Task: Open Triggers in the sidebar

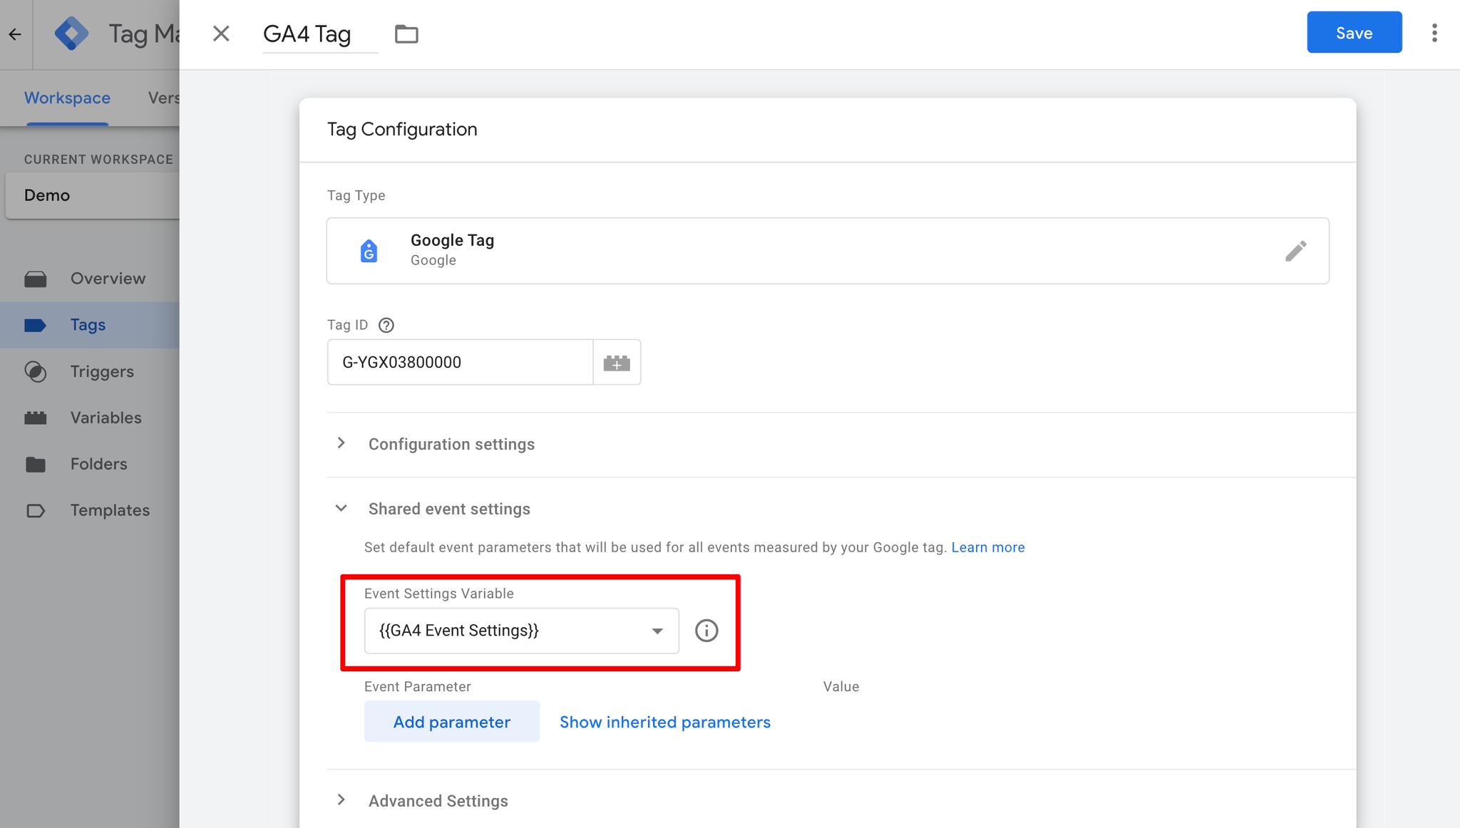Action: 102,371
